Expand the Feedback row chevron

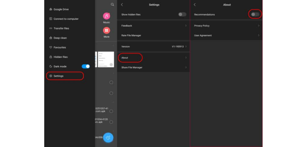click(x=186, y=26)
